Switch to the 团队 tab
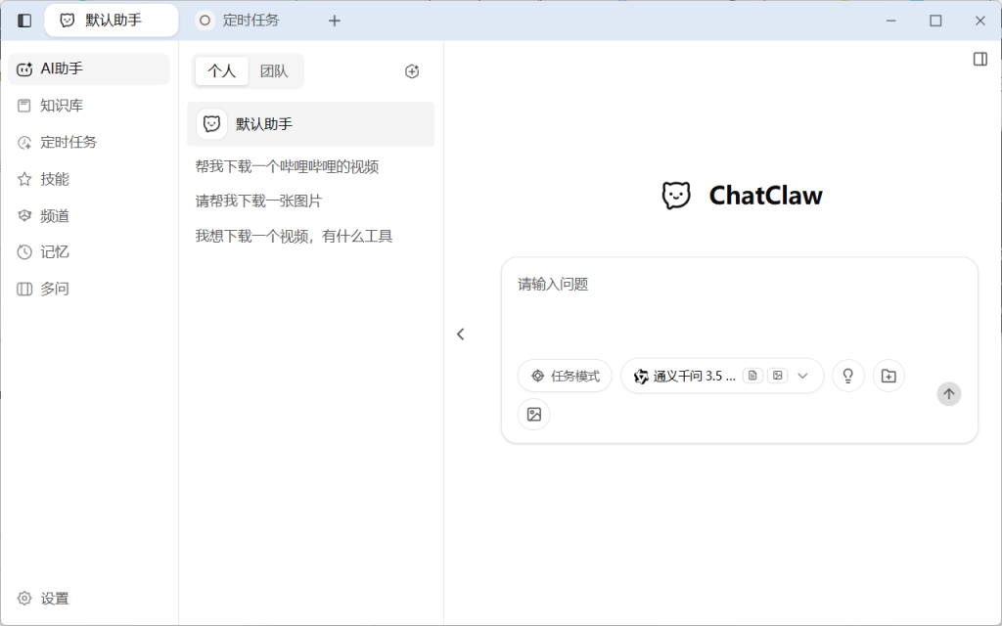The image size is (1002, 626). click(x=277, y=70)
